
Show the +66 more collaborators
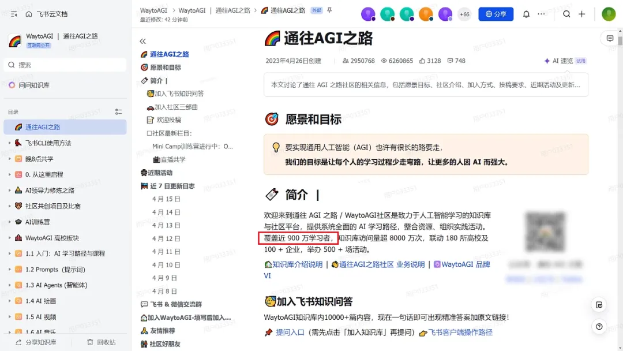pos(464,14)
